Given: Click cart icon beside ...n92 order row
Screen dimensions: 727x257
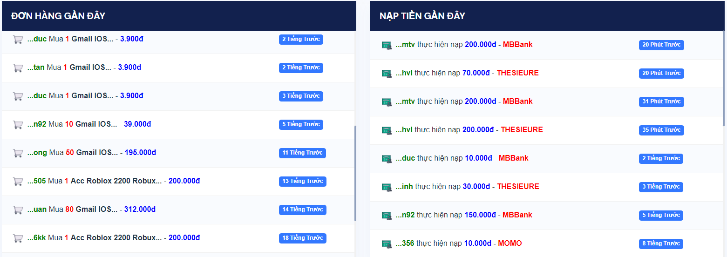Looking at the screenshot, I should 18,125.
